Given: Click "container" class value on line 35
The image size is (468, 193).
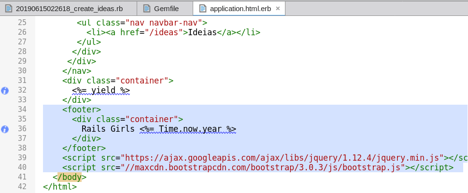Looking at the screenshot, I should click(152, 119).
